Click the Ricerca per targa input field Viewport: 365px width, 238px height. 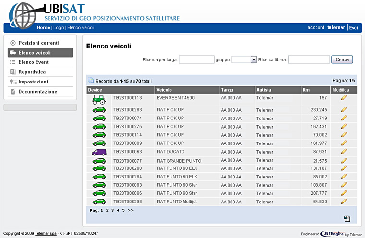[x=196, y=59]
